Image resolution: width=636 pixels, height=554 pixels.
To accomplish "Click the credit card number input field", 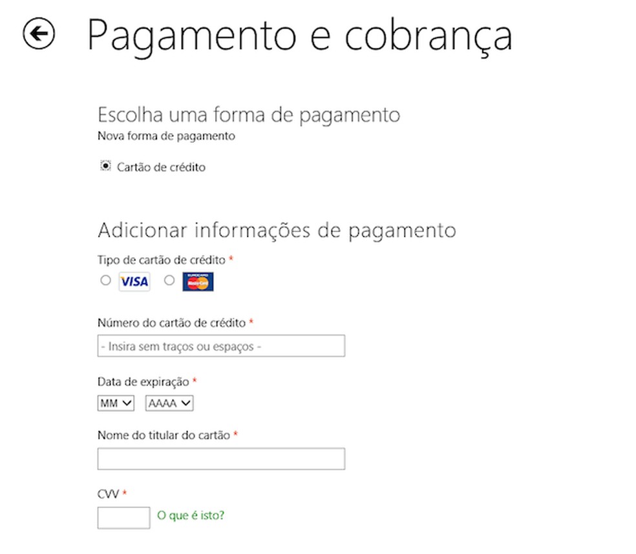I will 220,346.
